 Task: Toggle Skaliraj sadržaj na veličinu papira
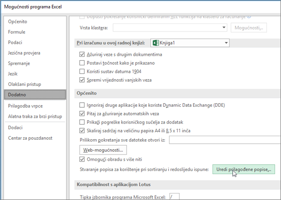pos(82,131)
